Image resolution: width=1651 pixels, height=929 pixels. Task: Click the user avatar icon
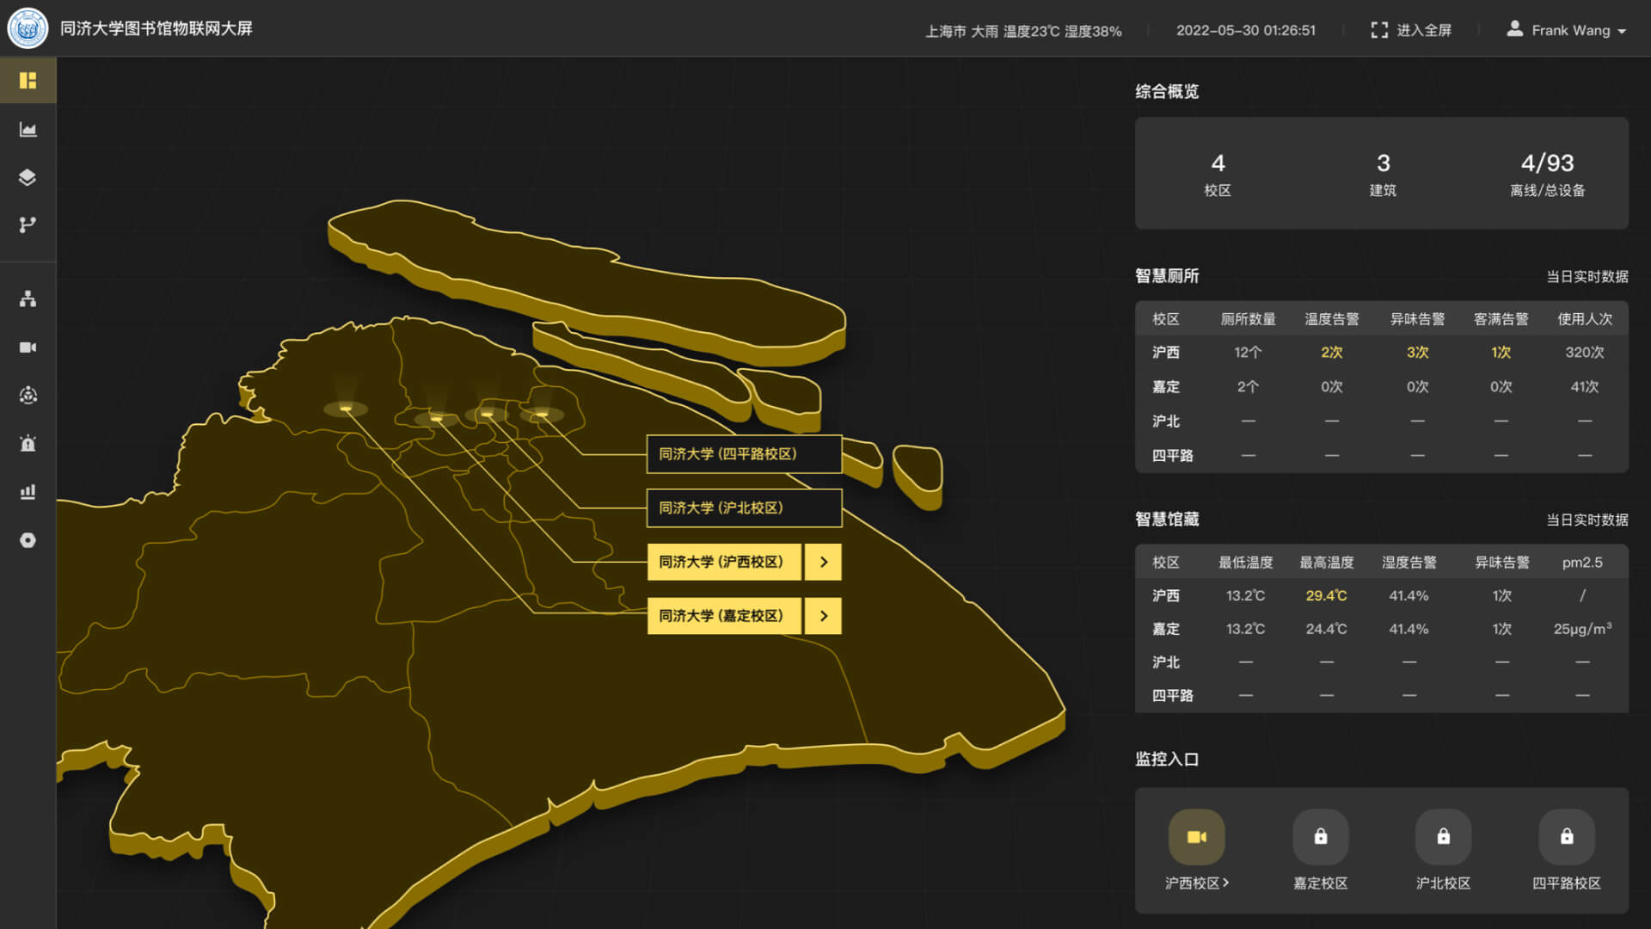click(1515, 29)
